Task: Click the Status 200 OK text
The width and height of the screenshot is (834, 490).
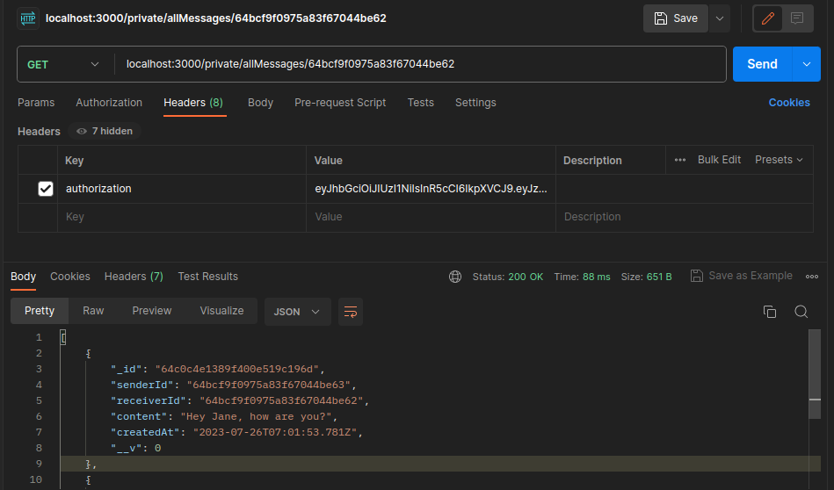Action: click(x=508, y=277)
